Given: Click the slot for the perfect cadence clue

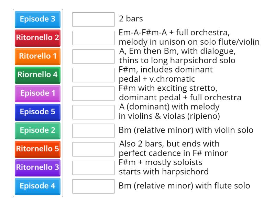Looking at the screenshot, I should [93, 149].
